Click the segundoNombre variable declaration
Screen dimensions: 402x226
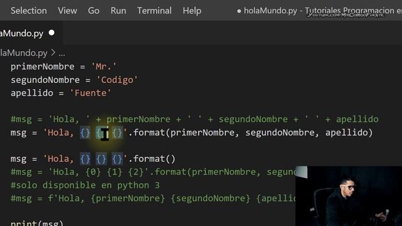click(x=45, y=80)
